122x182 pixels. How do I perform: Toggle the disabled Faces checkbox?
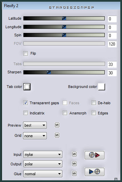click(x=65, y=103)
